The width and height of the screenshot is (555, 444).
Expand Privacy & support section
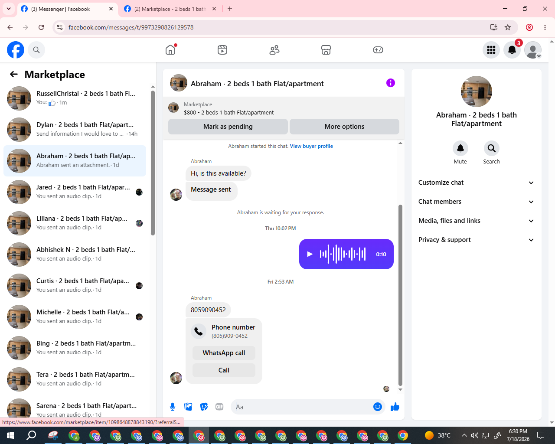tap(477, 240)
